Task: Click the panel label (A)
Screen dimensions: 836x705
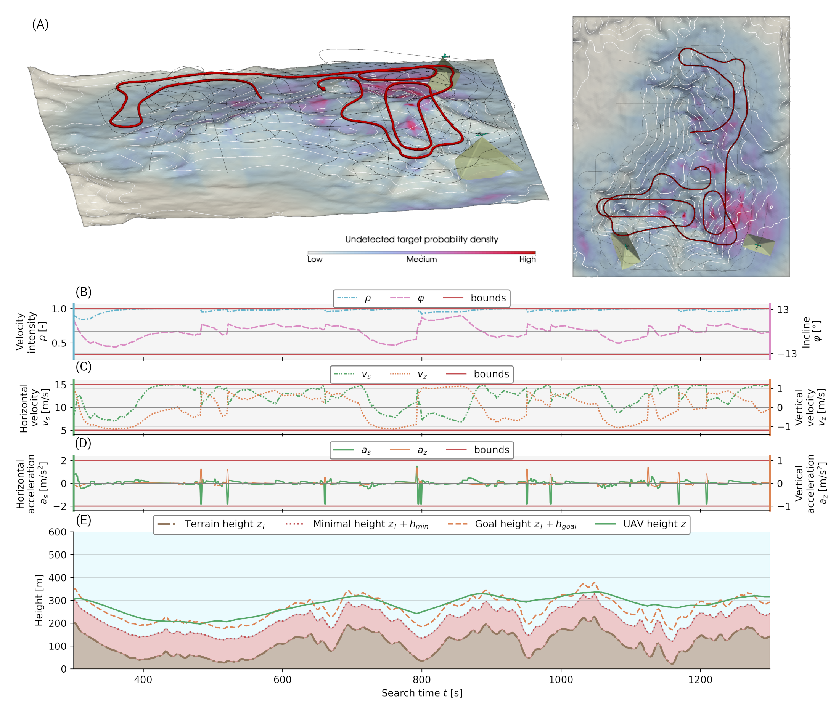Action: tap(40, 25)
